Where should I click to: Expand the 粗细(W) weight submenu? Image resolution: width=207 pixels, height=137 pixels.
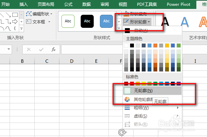(x=152, y=108)
